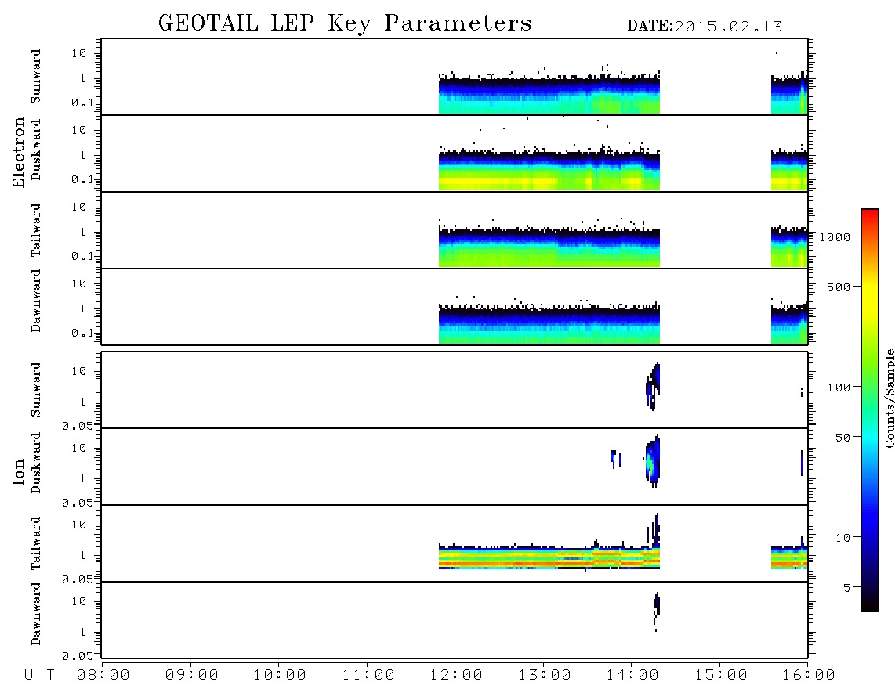Click the red top of the colorbar
Screen dimensions: 895x689
[870, 215]
